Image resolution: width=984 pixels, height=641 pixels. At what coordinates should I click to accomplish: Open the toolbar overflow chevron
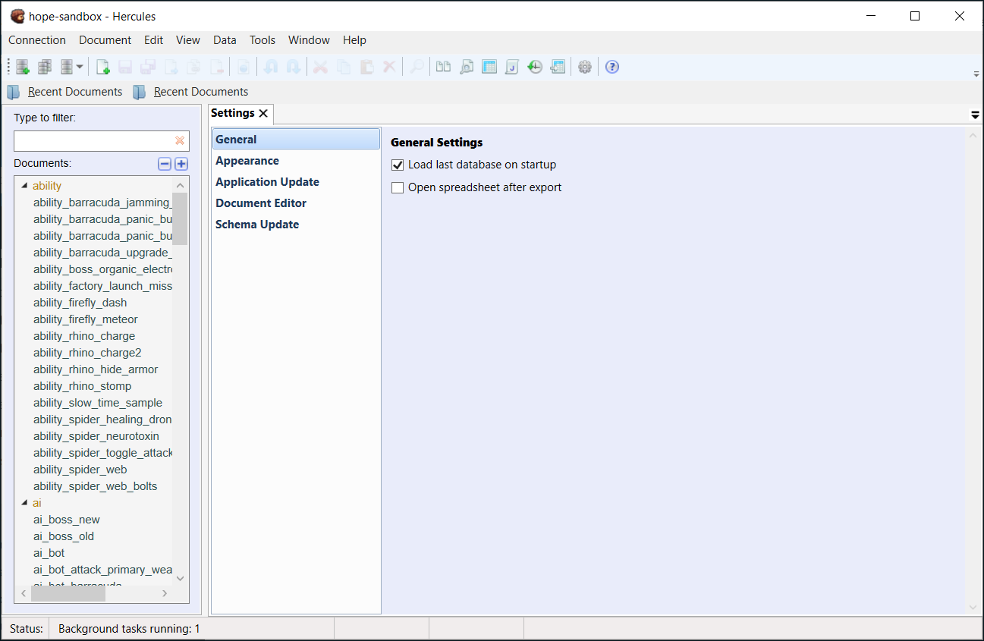click(976, 74)
